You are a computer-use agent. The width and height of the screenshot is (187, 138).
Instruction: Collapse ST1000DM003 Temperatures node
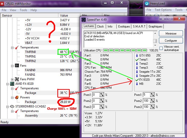tap(12, 111)
